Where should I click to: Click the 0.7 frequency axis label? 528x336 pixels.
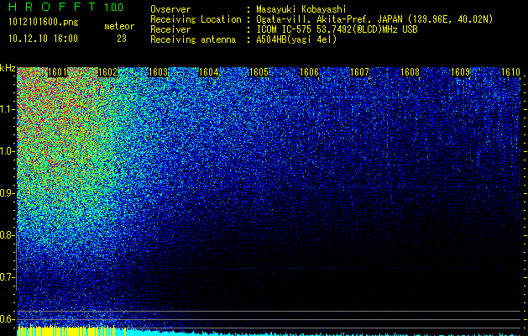(x=8, y=277)
